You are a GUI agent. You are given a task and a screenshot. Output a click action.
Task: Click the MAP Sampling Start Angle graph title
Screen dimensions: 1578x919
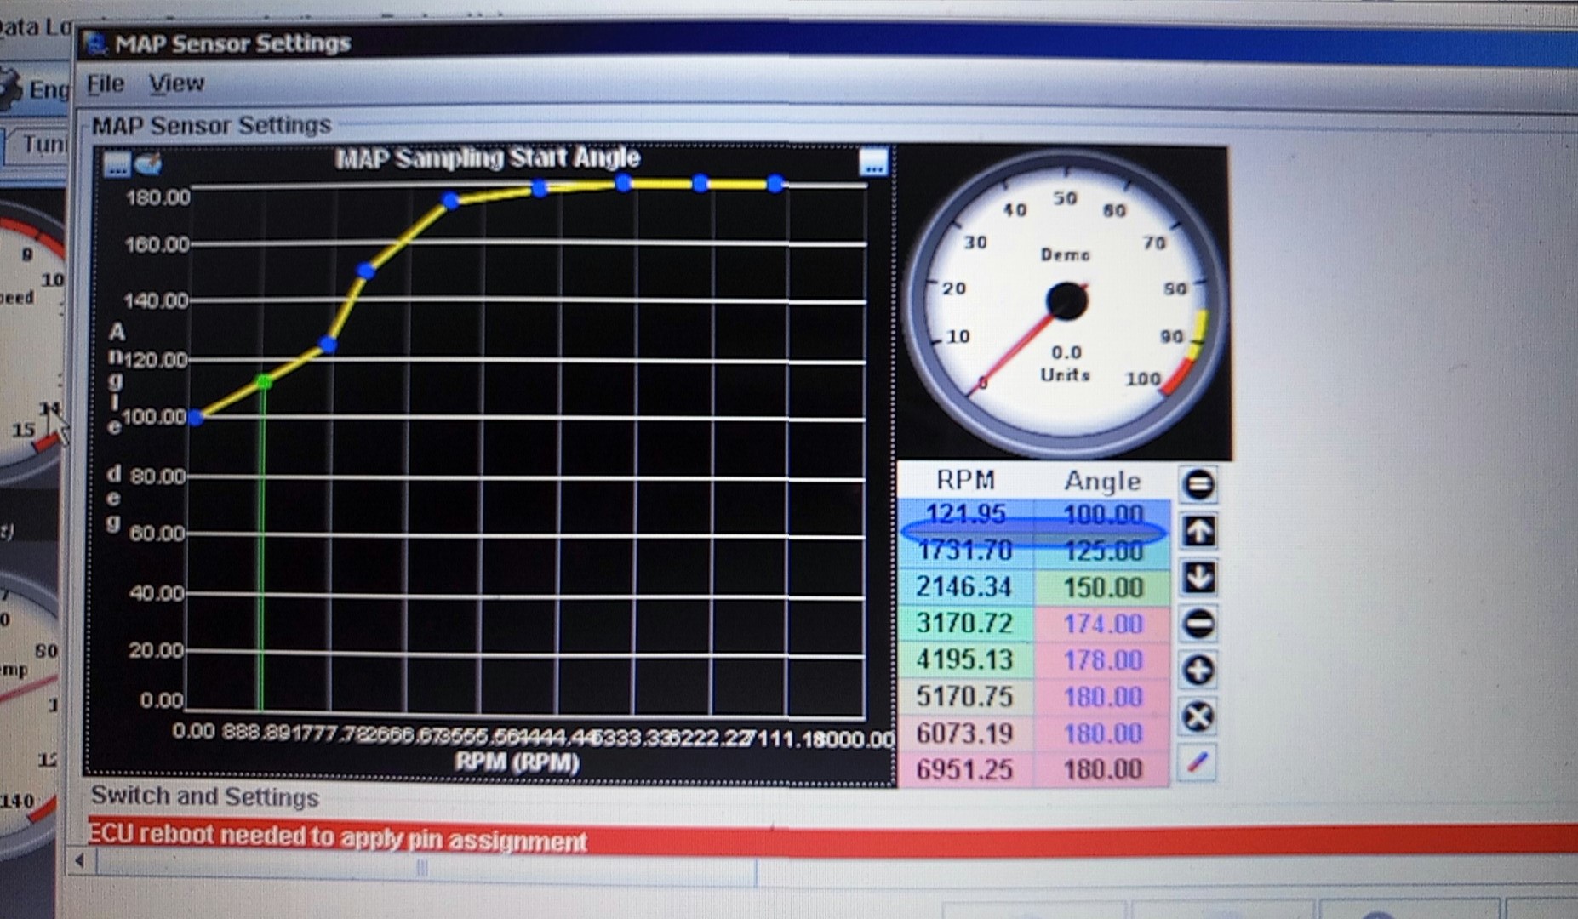pos(487,158)
